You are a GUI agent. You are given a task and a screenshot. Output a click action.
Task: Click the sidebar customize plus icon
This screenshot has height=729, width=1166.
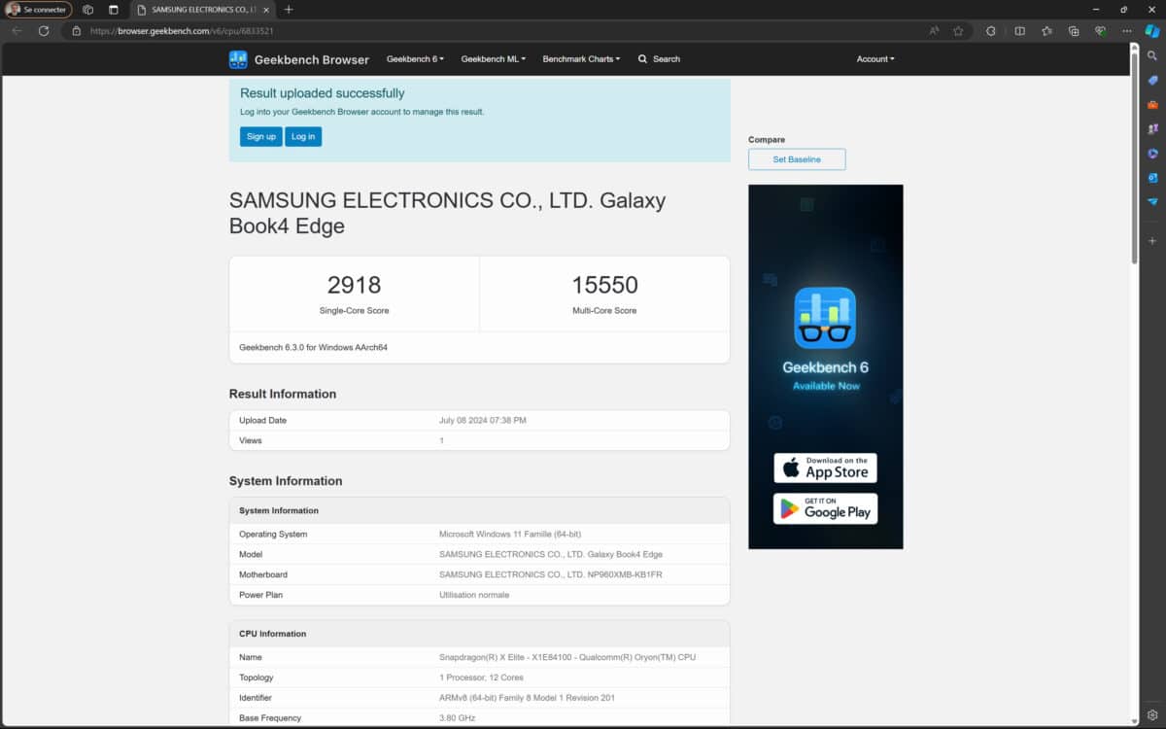point(1152,240)
